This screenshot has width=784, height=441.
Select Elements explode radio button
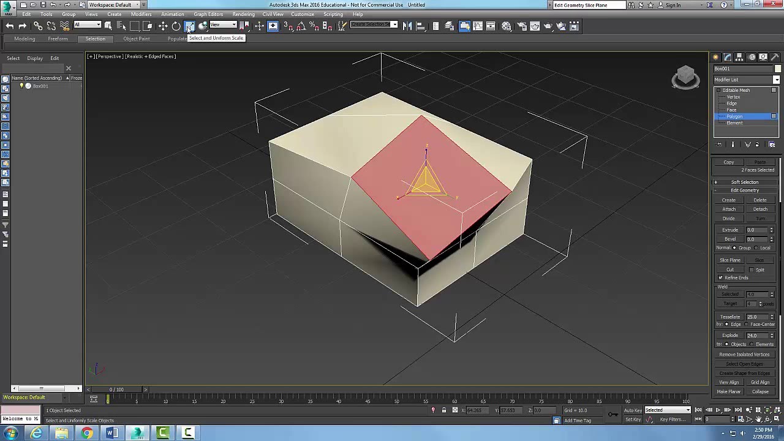click(x=752, y=344)
